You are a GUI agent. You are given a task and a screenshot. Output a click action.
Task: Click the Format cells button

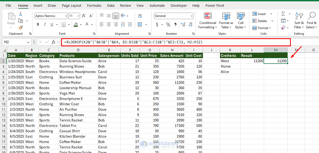pyautogui.click(x=262, y=28)
